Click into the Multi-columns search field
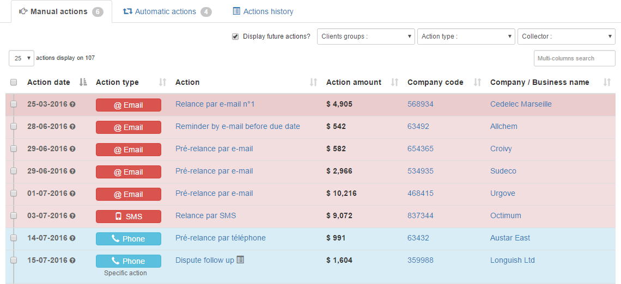Screen dimensions: 621x284 coord(574,58)
